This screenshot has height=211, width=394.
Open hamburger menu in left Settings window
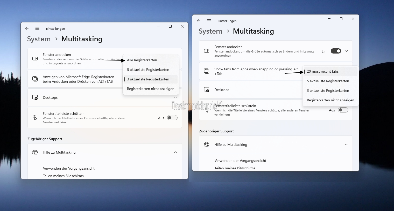coord(37,29)
